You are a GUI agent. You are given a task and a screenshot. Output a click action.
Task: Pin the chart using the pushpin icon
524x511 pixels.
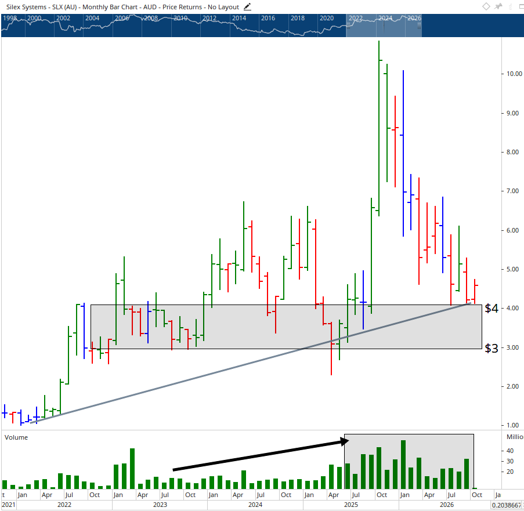click(x=498, y=6)
